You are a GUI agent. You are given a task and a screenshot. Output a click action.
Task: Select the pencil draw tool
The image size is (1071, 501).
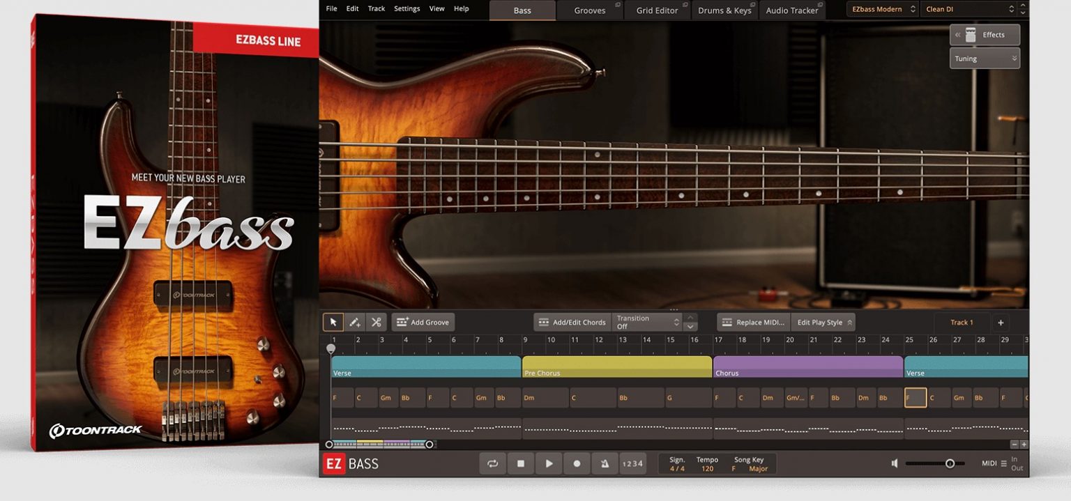(355, 322)
